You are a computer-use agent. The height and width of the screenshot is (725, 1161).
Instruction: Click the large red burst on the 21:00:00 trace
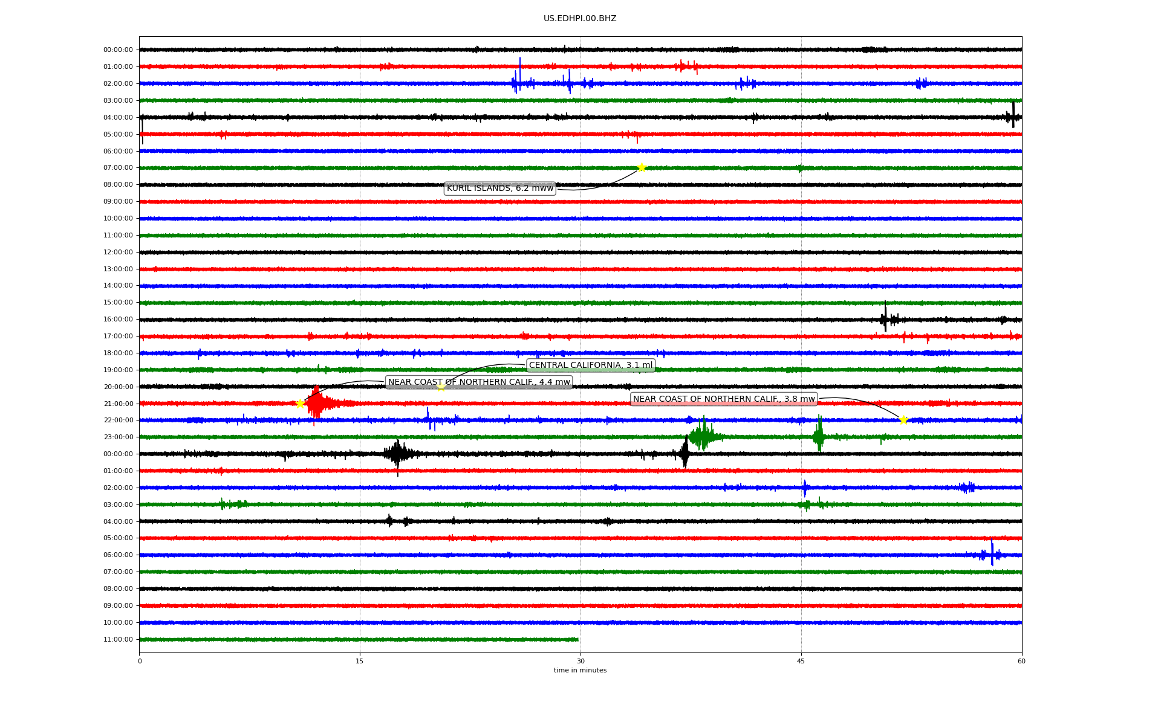(316, 403)
